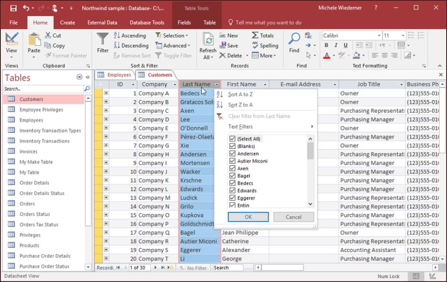Uncheck the Eggerer filter checkbox

tap(232, 198)
